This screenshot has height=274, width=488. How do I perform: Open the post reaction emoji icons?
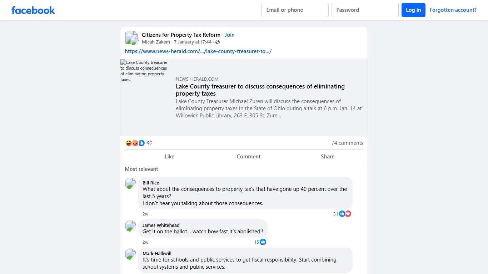[x=135, y=143]
